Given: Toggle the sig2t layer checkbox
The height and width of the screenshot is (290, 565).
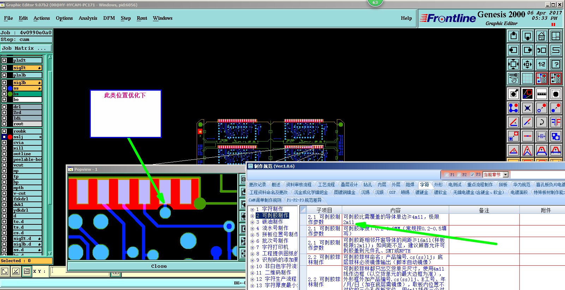Looking at the screenshot, I should tap(4, 68).
